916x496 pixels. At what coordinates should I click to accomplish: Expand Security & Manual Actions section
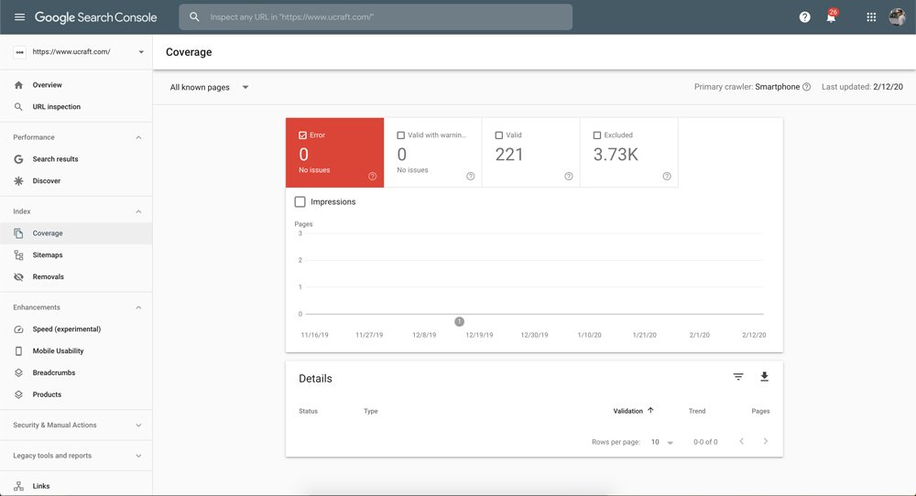(x=138, y=426)
